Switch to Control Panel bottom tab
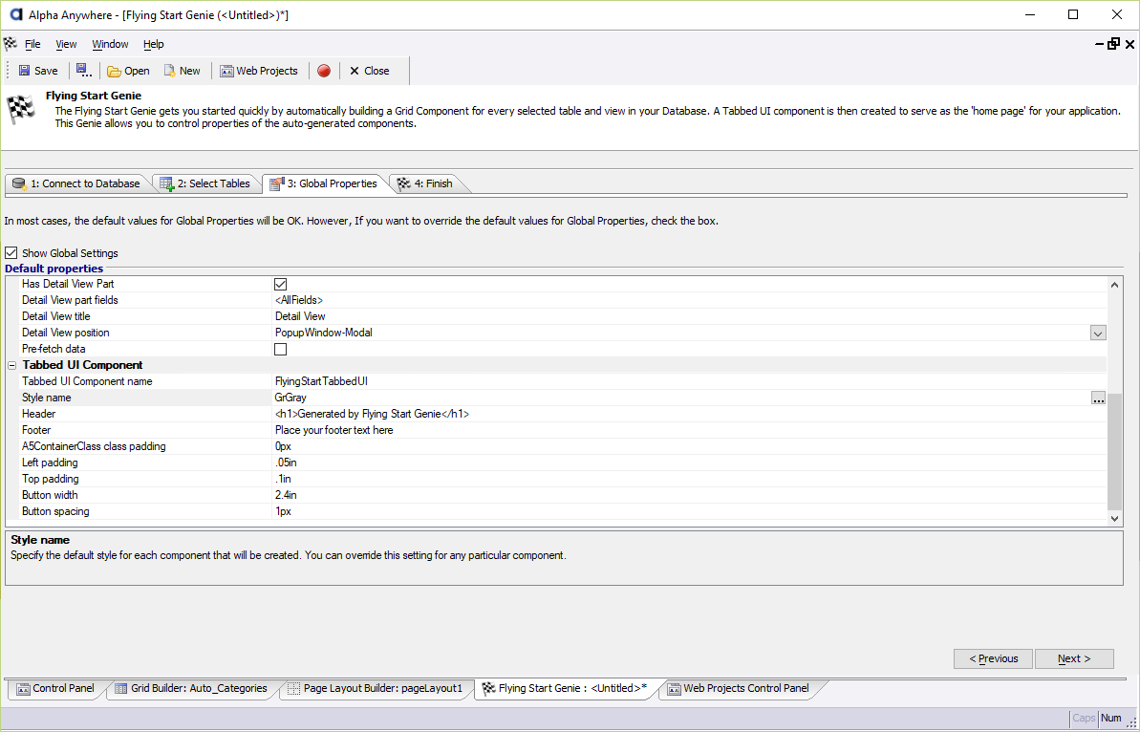 coord(56,688)
